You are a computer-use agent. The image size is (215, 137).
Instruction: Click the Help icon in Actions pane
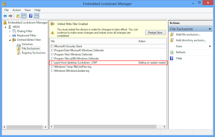click(172, 58)
